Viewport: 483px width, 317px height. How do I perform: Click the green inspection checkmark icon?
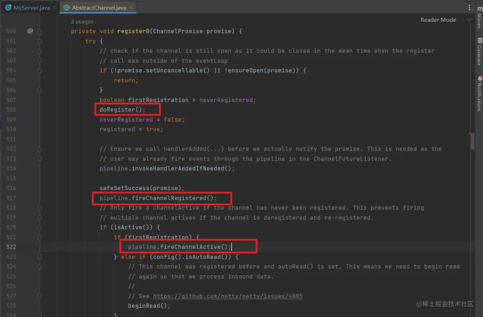[x=469, y=20]
